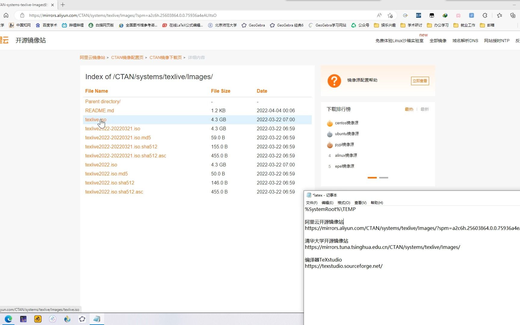Switch ranking to 最新 tab
Screen dimensions: 520x325
425,109
